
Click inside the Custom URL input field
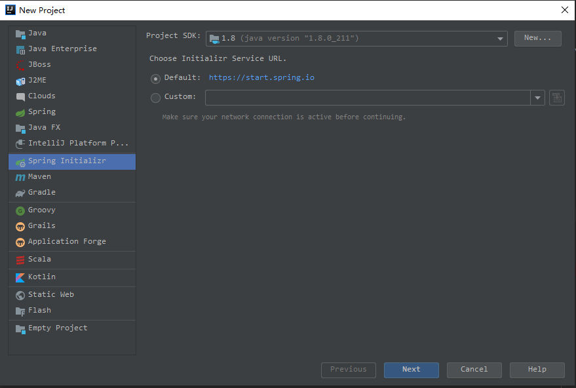click(367, 97)
